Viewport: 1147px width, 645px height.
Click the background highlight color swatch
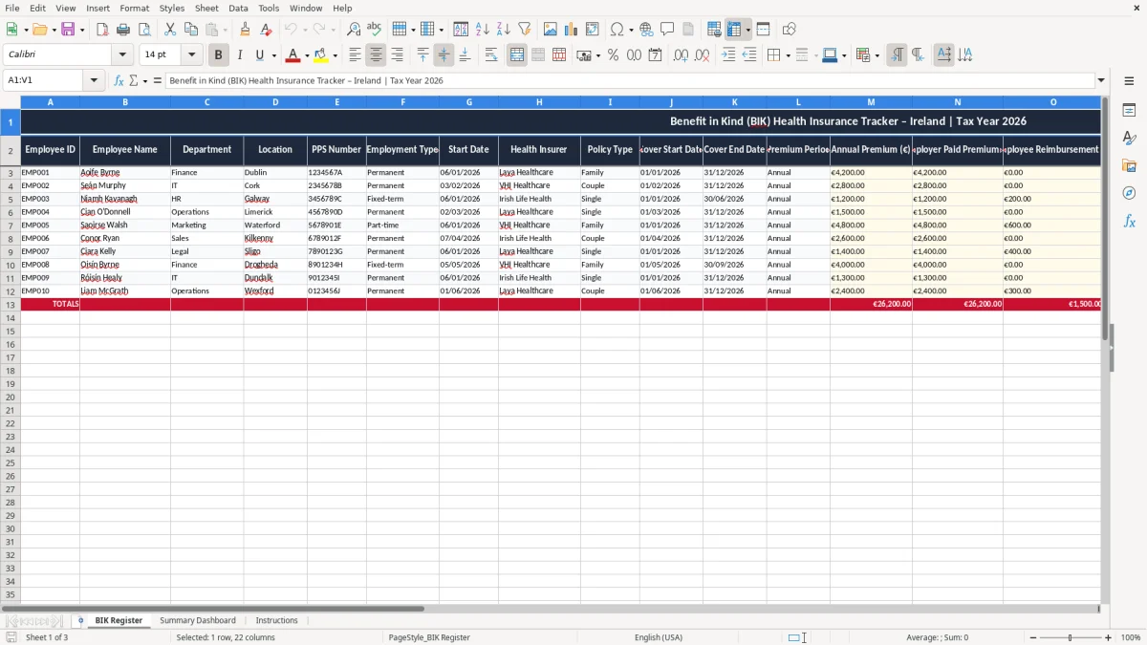[x=322, y=55]
